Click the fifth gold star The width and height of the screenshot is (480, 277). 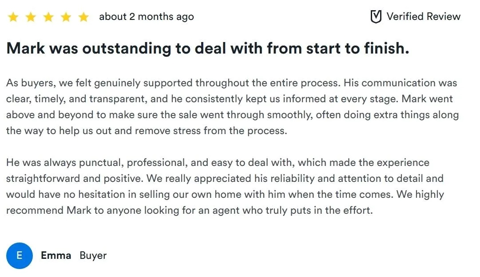pos(83,17)
